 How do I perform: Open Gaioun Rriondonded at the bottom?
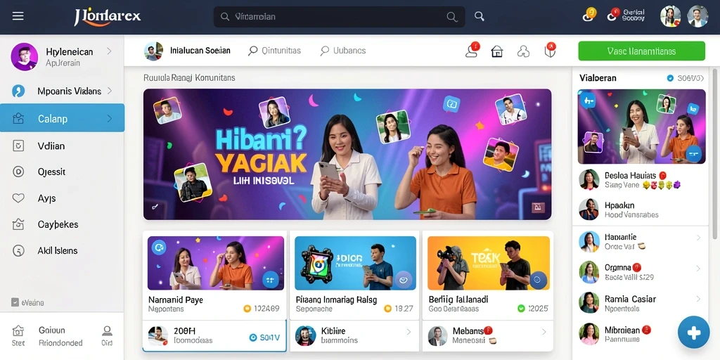point(60,336)
